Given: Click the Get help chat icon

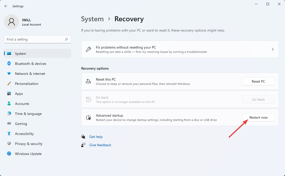Looking at the screenshot, I should tap(83, 137).
